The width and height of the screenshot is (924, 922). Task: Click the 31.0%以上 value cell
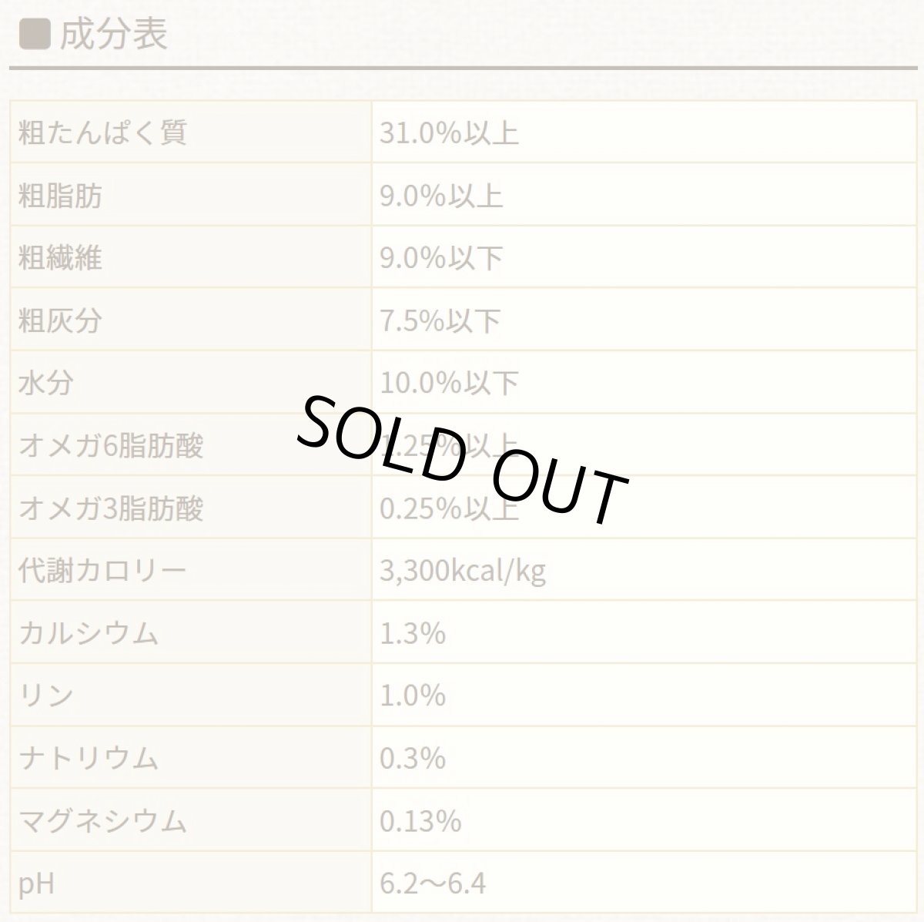point(449,132)
